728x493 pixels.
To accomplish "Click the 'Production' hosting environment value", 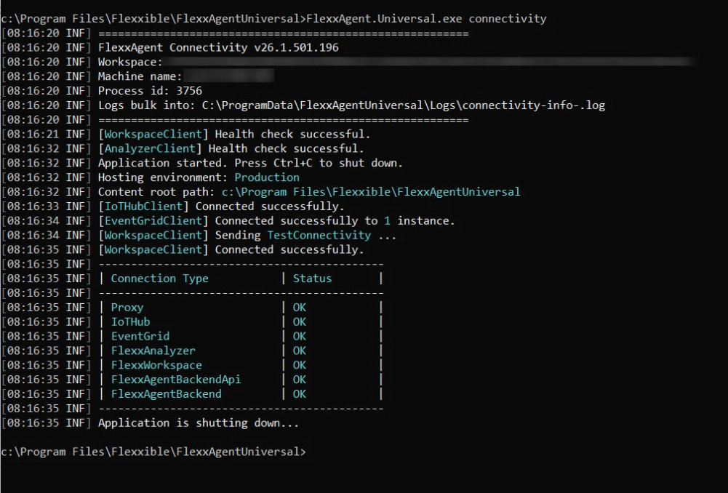I will pyautogui.click(x=267, y=177).
